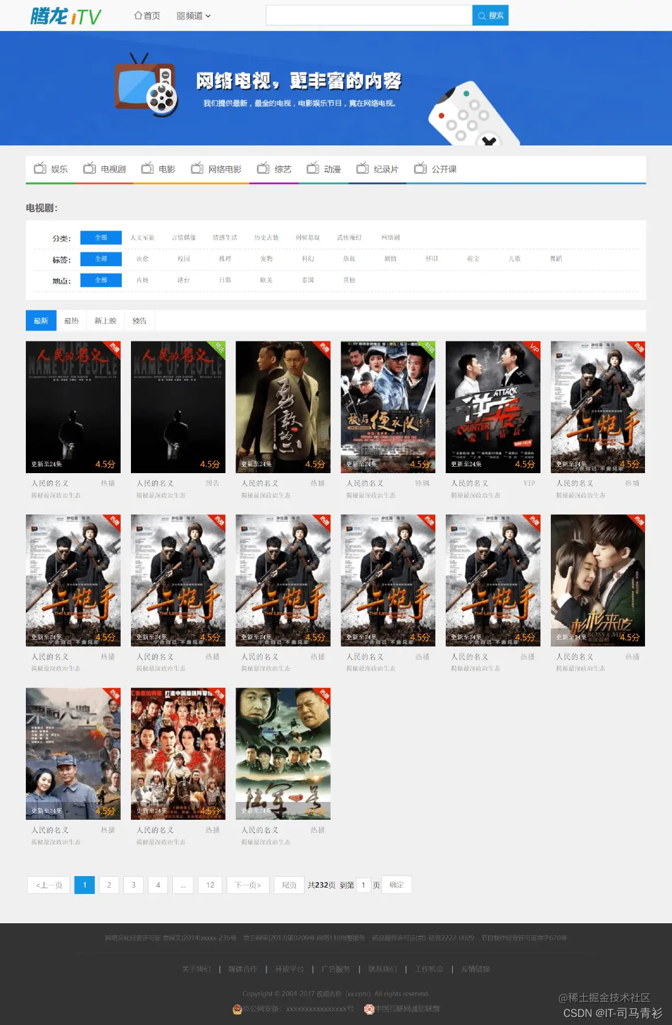Screen dimensions: 672x1025
Task: Select 全部 in the 分类 filter row
Action: [x=101, y=237]
